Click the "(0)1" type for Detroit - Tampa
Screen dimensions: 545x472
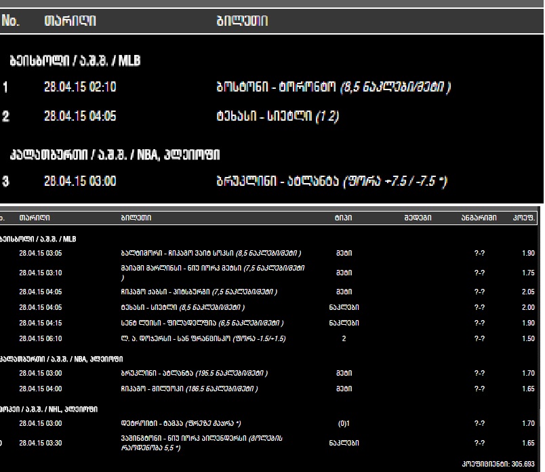pyautogui.click(x=343, y=423)
